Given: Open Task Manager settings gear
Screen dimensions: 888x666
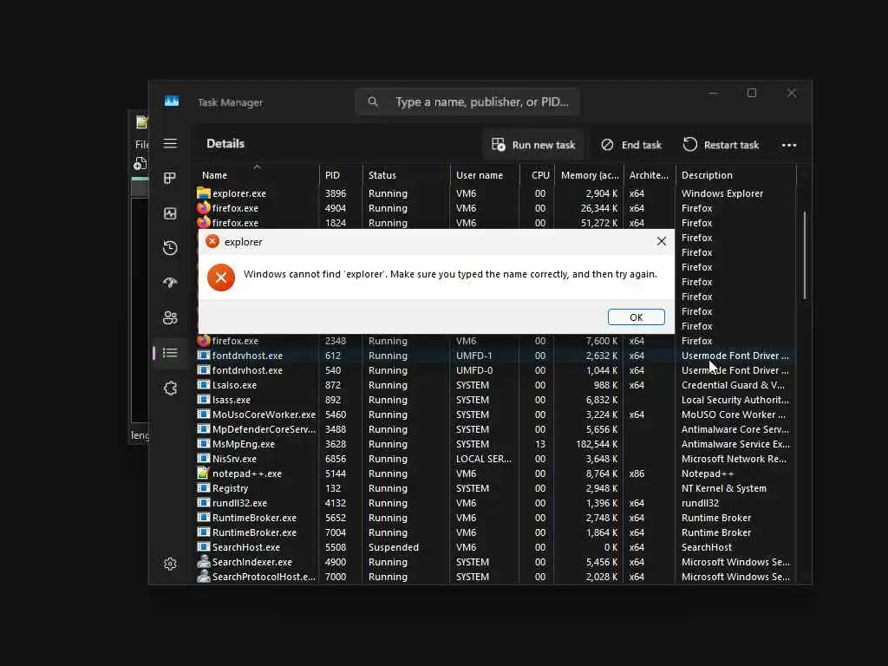Looking at the screenshot, I should pos(170,564).
